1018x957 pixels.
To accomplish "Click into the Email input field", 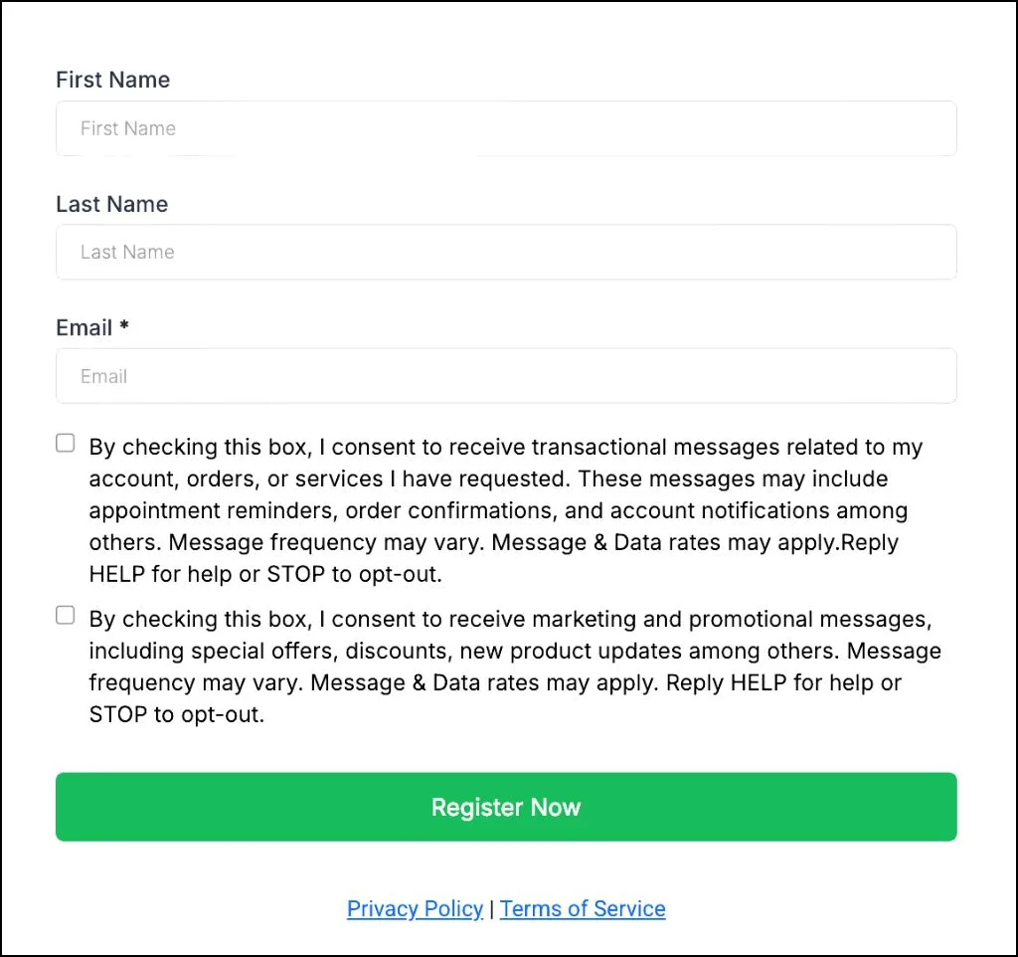I will click(x=506, y=376).
